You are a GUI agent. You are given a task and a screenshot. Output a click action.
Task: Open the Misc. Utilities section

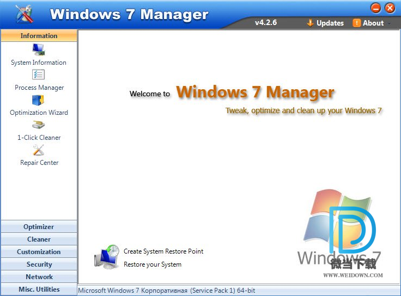pos(39,289)
